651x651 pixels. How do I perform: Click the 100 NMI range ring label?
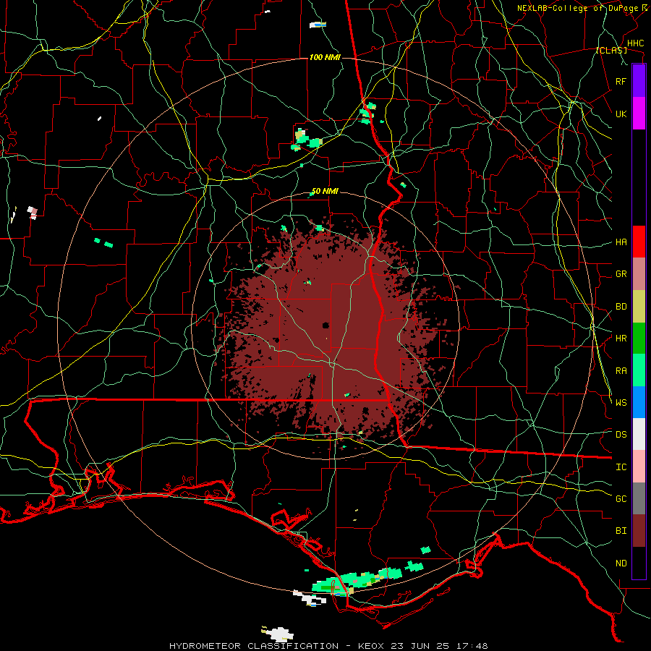325,57
